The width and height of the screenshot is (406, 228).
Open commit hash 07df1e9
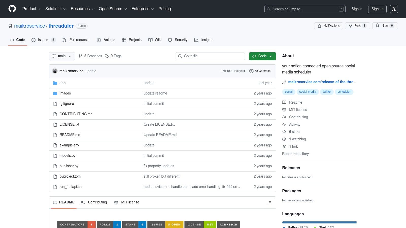click(226, 71)
